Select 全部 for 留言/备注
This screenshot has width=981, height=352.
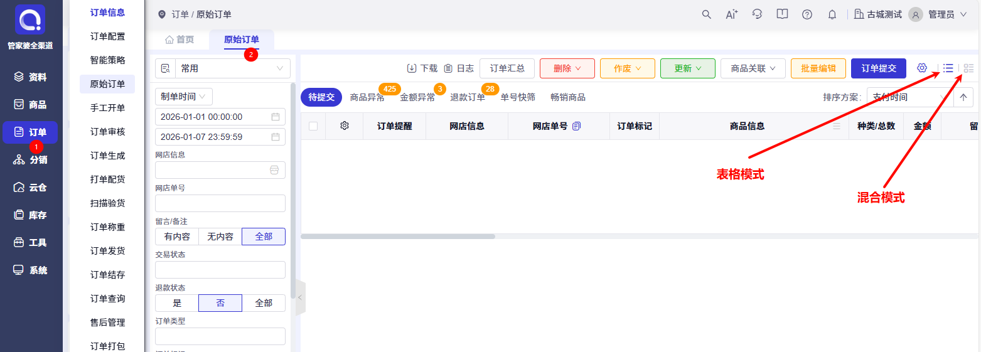tap(264, 237)
